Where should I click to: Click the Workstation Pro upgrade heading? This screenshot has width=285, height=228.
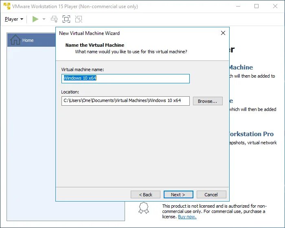251,134
